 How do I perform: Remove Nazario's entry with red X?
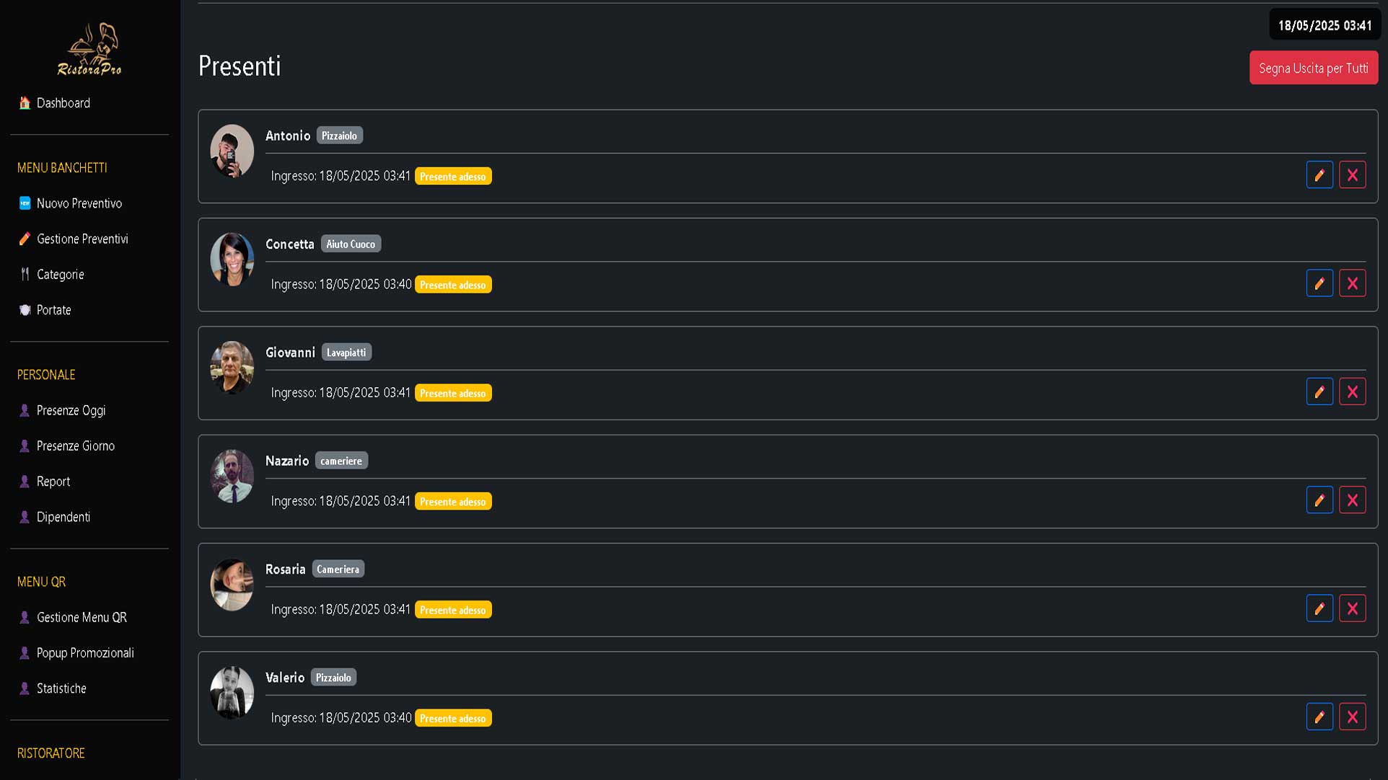tap(1353, 500)
